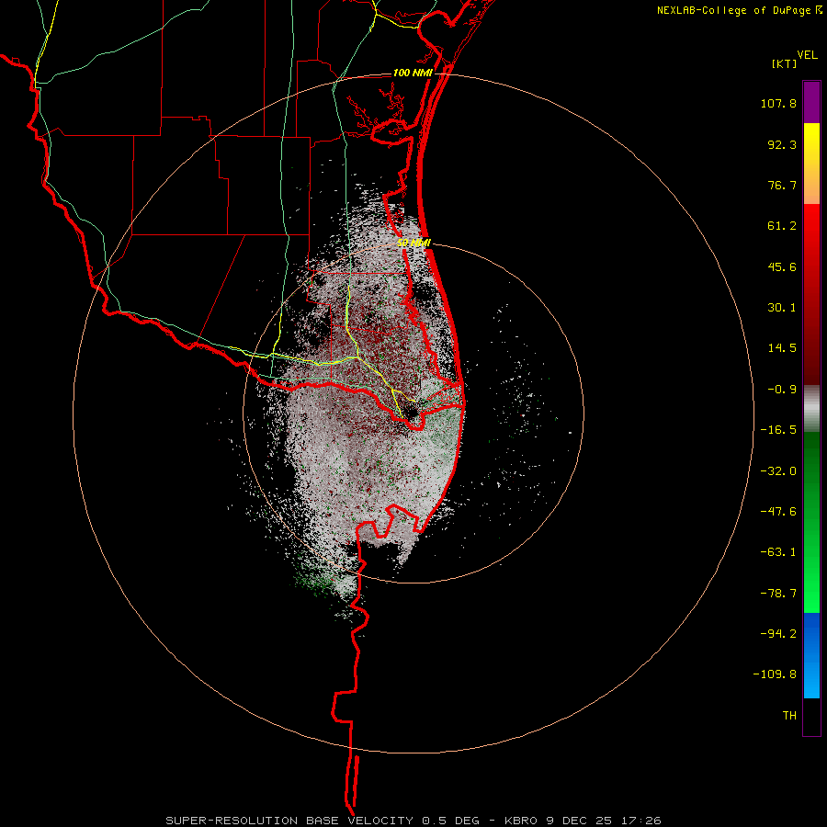This screenshot has height=827, width=827.
Task: Click the 14.5 legend value
Action: 782,348
